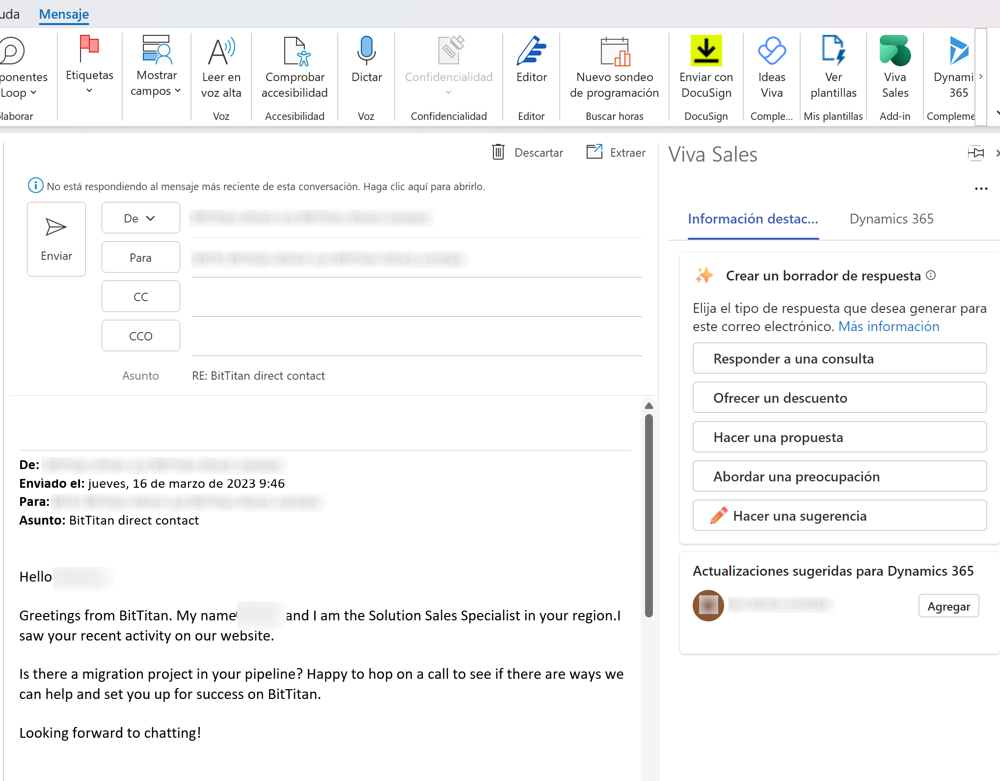The image size is (1000, 781).
Task: Click info icon beside Crear un borrador
Action: [931, 276]
